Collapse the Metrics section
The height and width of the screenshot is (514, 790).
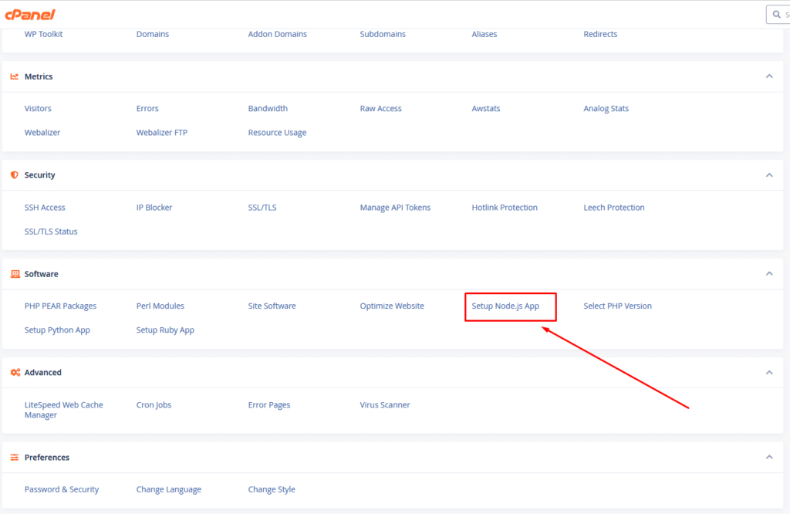click(768, 76)
